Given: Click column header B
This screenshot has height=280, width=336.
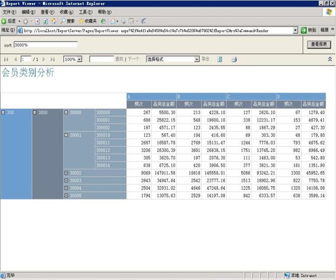Looking at the screenshot, I should point(201,96).
